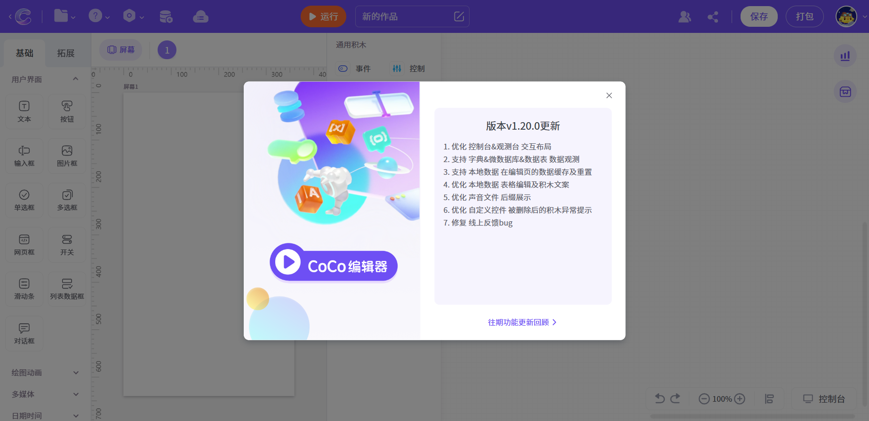
Task: Open the 事件 blocks category
Action: [355, 69]
